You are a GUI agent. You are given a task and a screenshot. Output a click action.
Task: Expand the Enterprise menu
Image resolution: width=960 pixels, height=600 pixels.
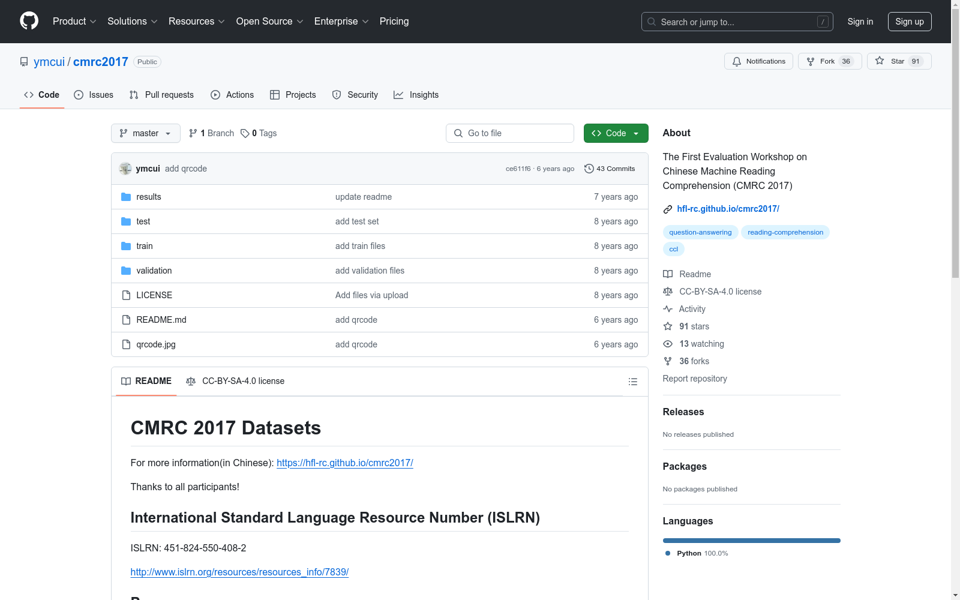click(341, 22)
